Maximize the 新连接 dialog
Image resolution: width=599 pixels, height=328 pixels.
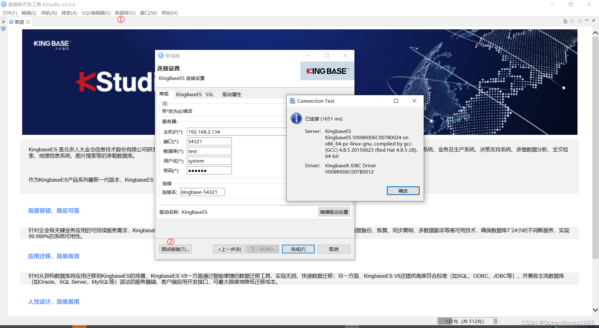tap(327, 56)
